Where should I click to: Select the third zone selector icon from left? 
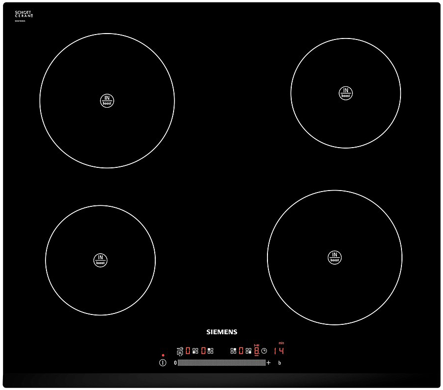pyautogui.click(x=233, y=351)
